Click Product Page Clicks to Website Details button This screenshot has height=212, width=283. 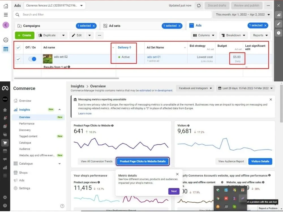(x=143, y=161)
